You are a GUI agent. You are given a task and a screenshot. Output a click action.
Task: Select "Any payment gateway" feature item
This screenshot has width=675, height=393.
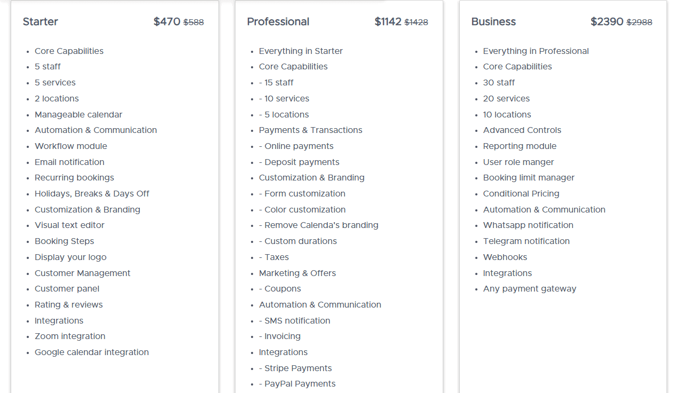[529, 289]
